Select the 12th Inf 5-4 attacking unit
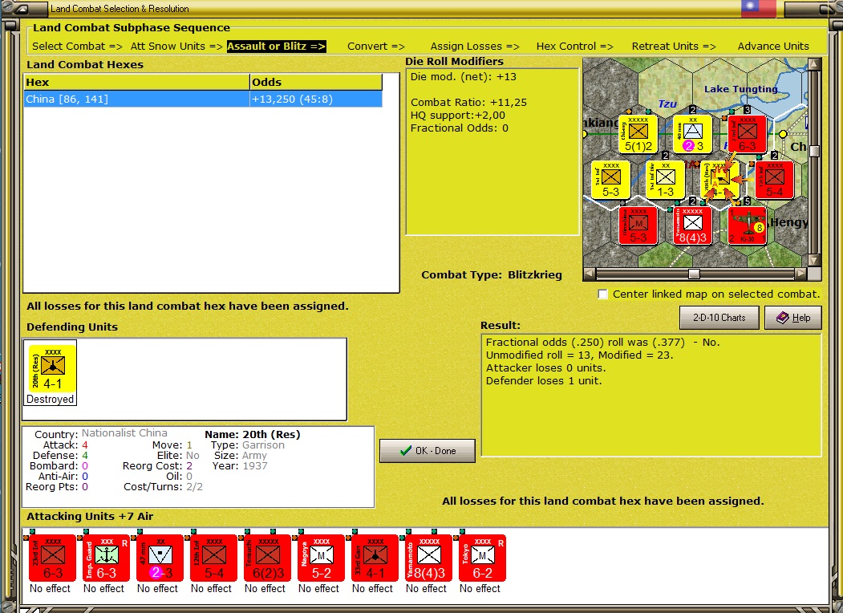Viewport: 843px width, 613px height. tap(214, 558)
